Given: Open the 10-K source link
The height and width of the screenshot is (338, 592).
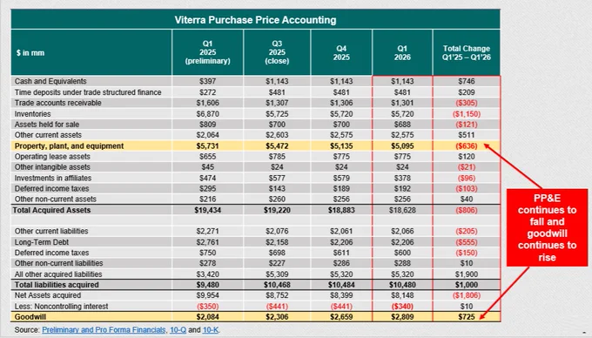Looking at the screenshot, I should click(x=211, y=329).
